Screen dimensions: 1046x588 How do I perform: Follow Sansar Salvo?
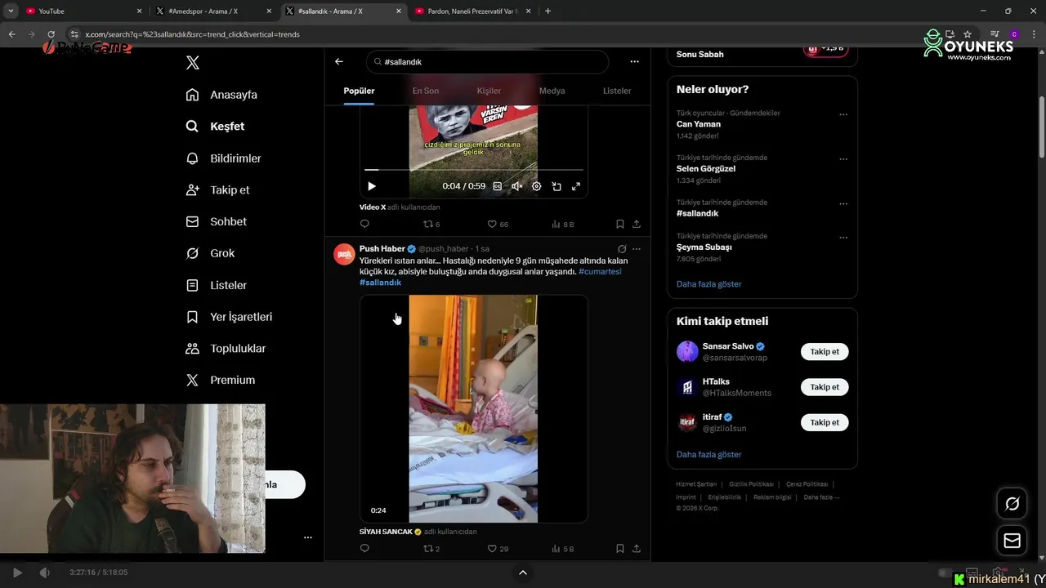point(825,352)
